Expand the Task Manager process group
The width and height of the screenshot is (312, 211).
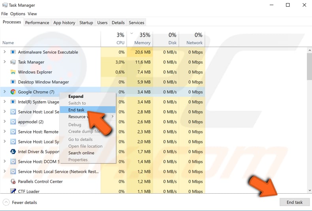pos(5,62)
